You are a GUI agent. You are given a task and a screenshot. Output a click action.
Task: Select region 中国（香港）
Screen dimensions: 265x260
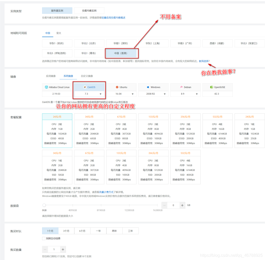tap(121, 53)
